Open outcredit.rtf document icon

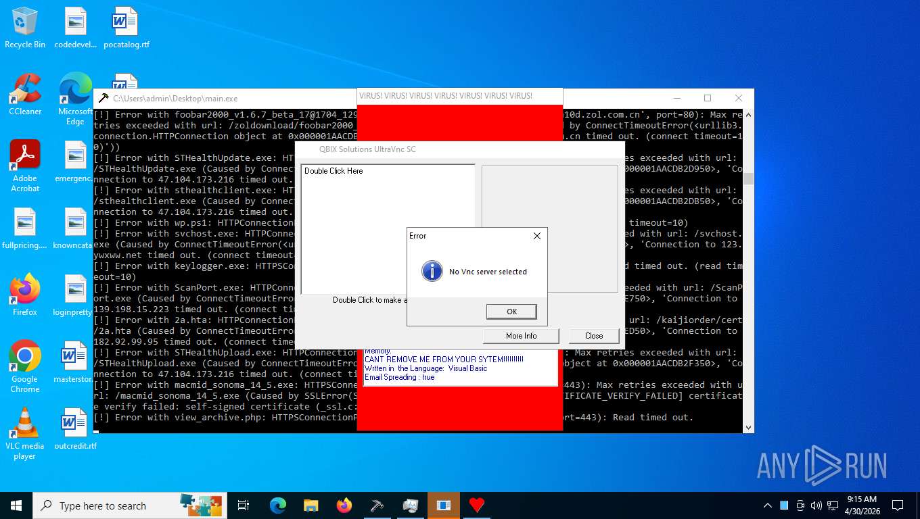coord(75,429)
